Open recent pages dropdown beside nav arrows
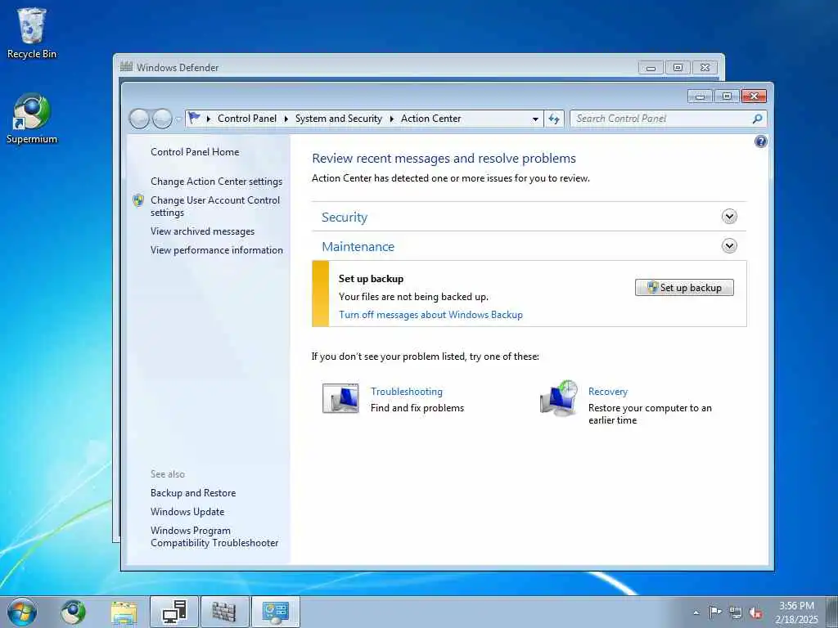 [178, 119]
